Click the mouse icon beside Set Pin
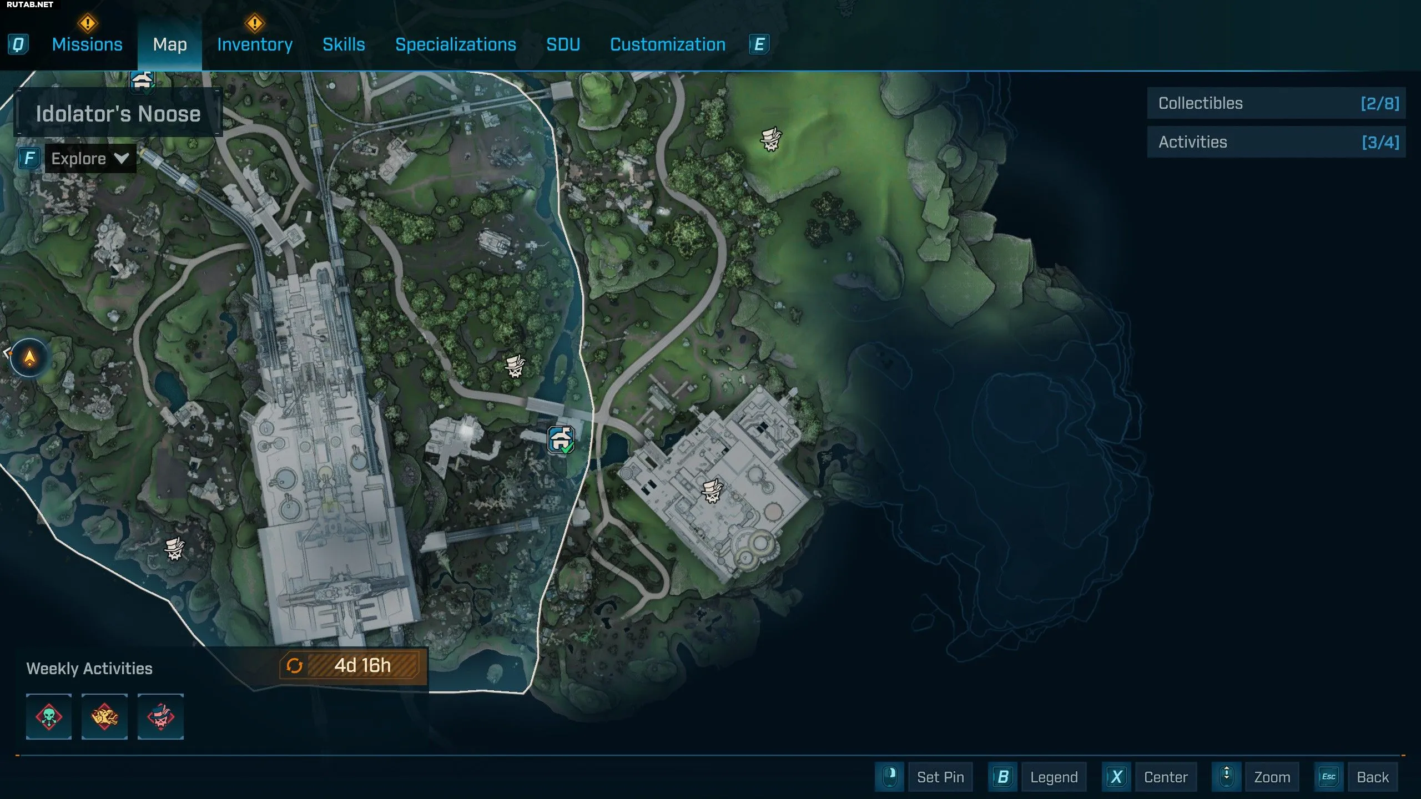Screen dimensions: 1421x799 [889, 776]
